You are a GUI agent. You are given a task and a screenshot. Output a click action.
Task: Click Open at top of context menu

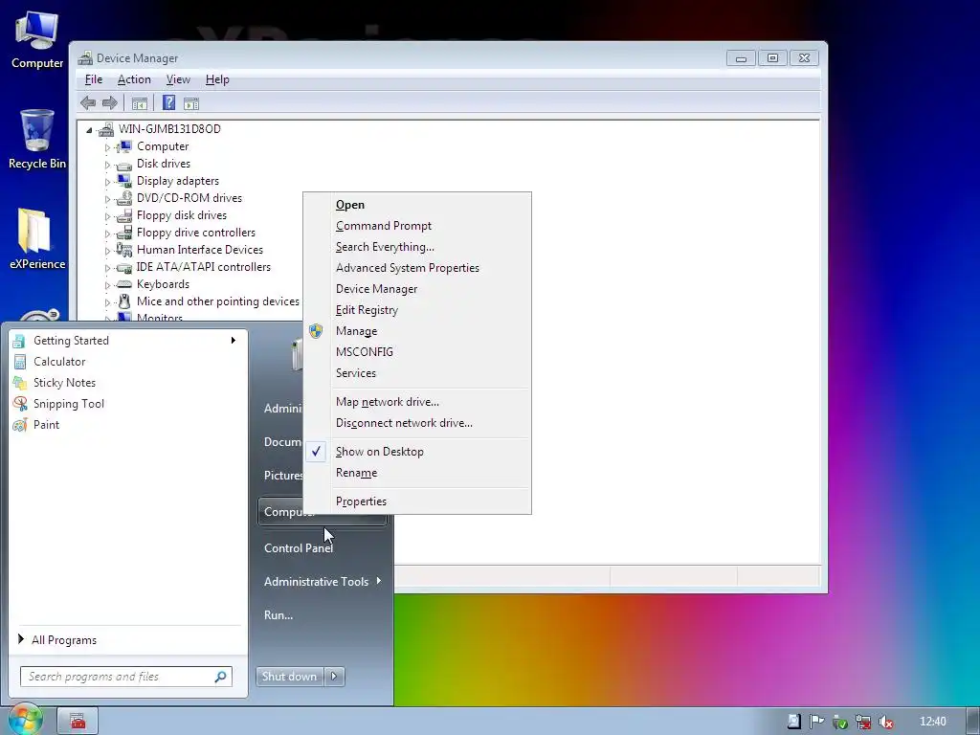[x=350, y=205]
